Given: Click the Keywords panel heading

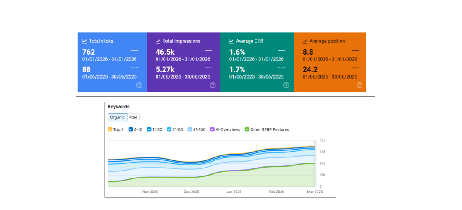Looking at the screenshot, I should coord(119,107).
